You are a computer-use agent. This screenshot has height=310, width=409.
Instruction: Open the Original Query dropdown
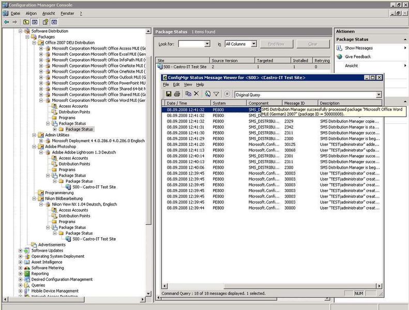[378, 95]
